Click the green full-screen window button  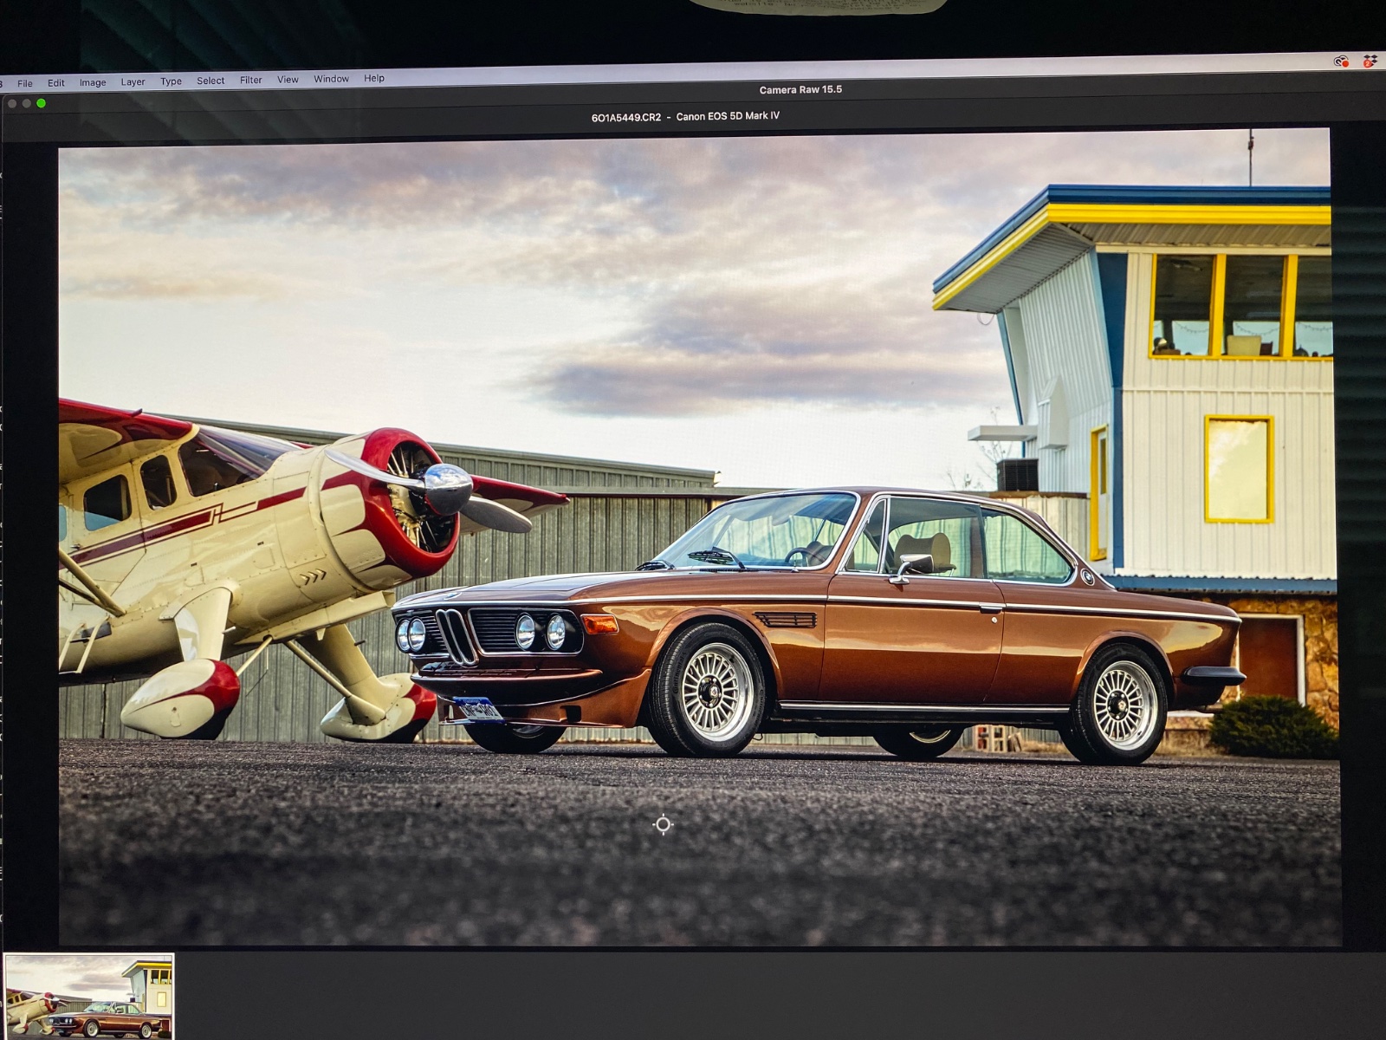click(41, 103)
